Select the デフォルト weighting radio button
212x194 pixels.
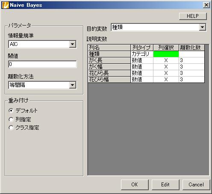pos(11,111)
